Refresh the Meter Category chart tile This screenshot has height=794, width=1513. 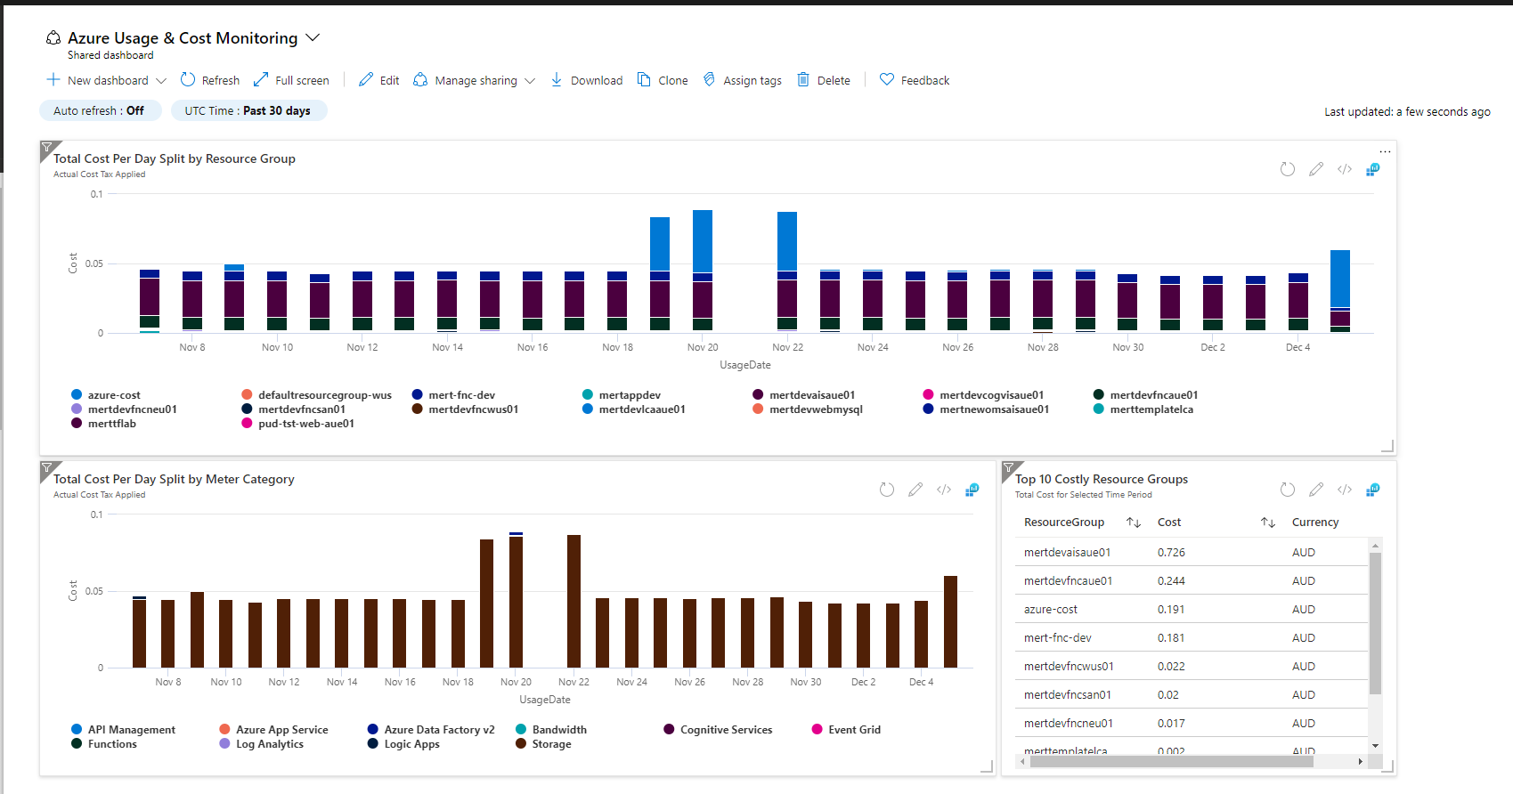coord(887,490)
